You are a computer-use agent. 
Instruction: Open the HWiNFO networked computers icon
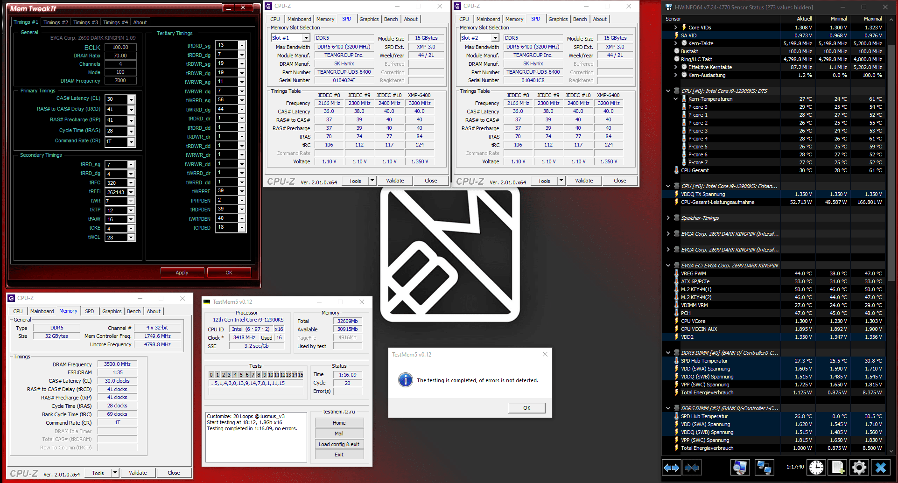click(764, 467)
